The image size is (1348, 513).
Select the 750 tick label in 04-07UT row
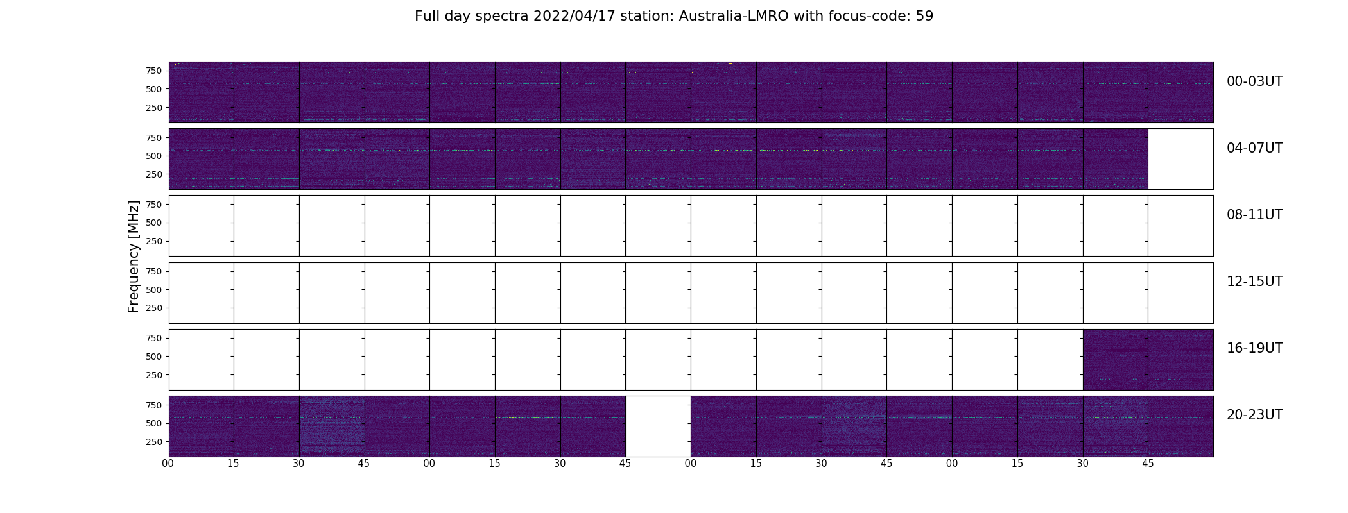154,138
